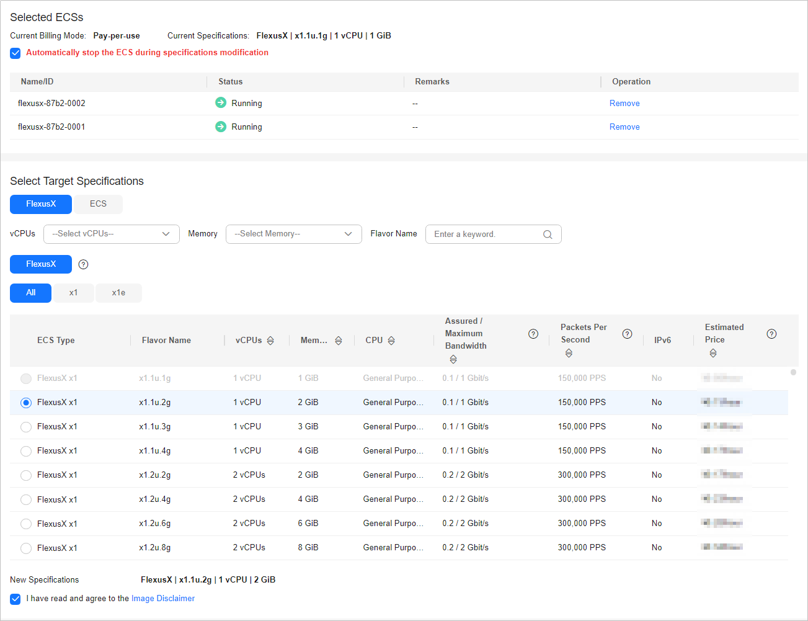Filter flavors by the x1e tab
Screen dimensions: 808x621
[x=118, y=293]
